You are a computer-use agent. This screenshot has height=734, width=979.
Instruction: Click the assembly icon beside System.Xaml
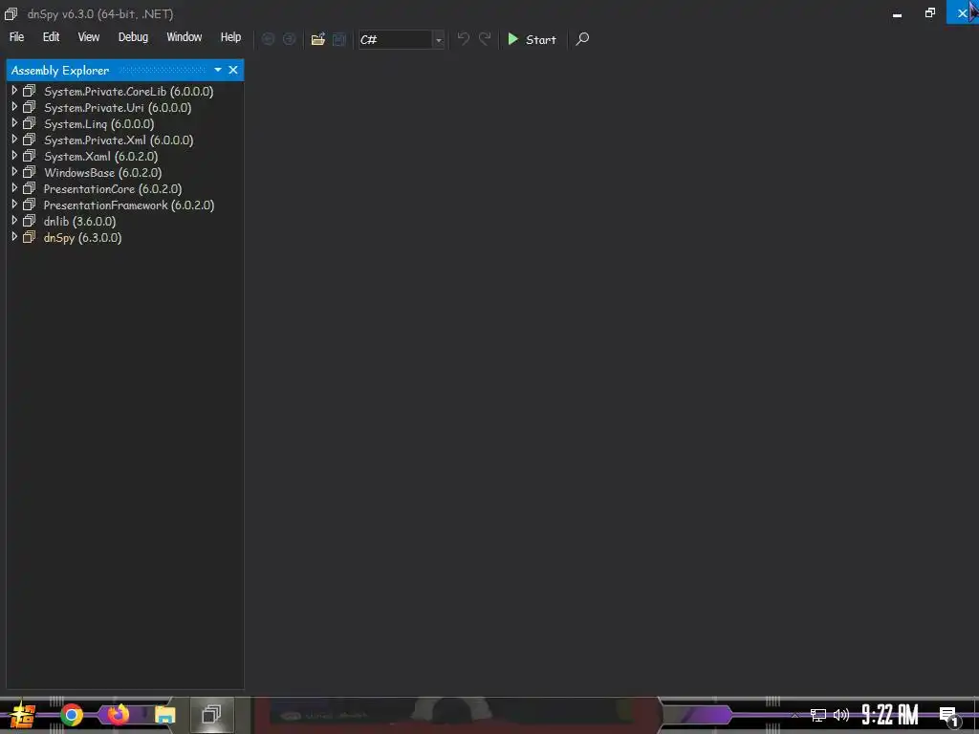point(30,156)
